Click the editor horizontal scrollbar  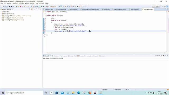[106, 53]
